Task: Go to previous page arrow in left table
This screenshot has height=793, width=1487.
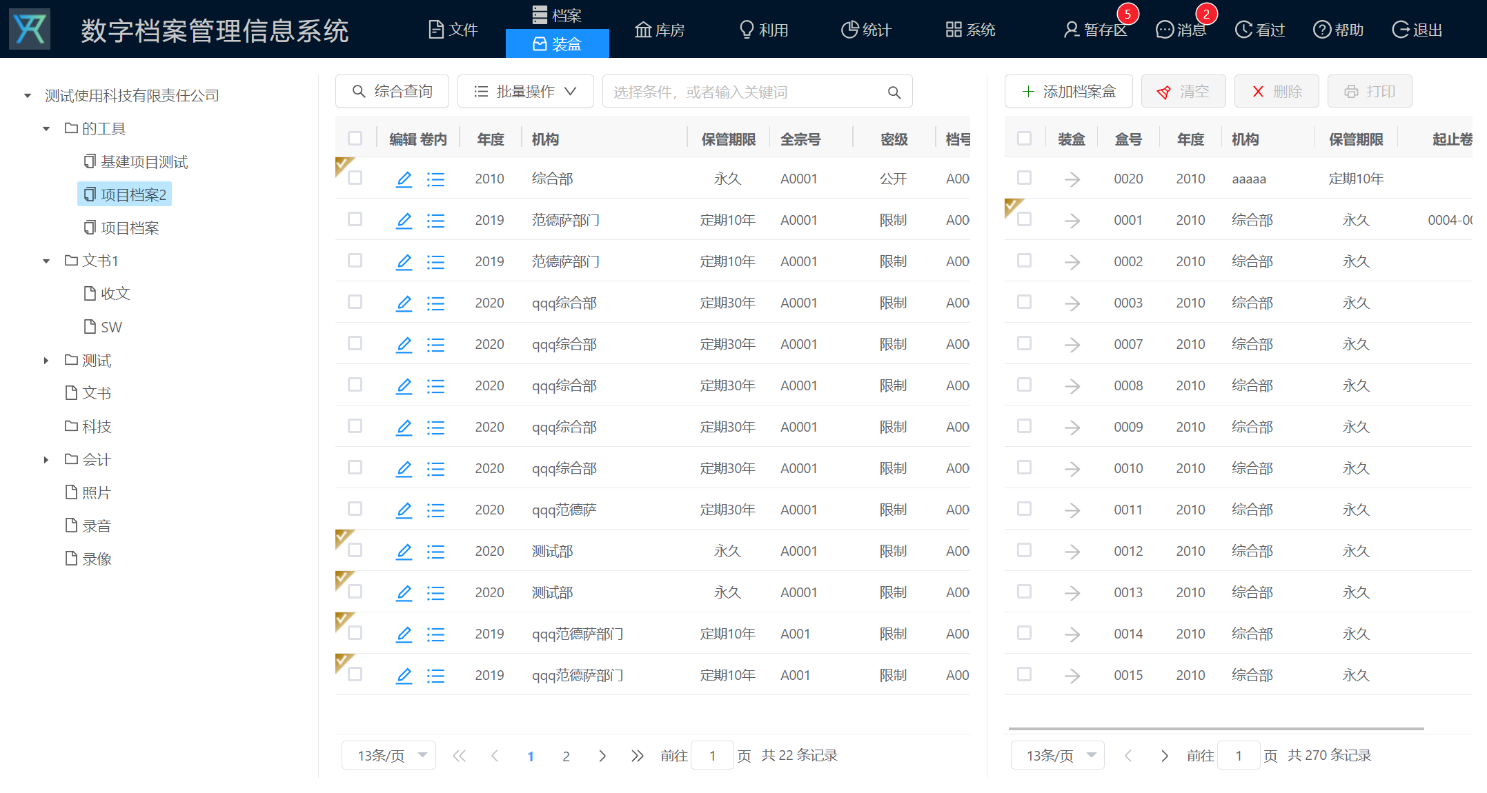Action: (495, 756)
